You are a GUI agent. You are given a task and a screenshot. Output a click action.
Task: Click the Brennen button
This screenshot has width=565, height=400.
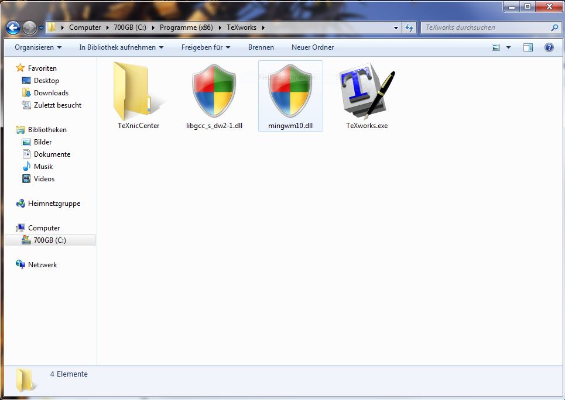coord(261,47)
